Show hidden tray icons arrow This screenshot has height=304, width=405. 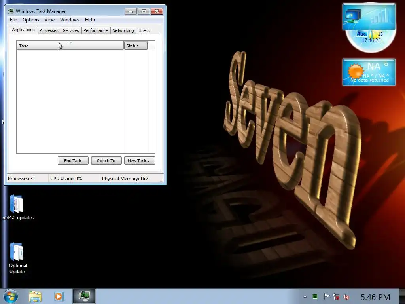[305, 296]
